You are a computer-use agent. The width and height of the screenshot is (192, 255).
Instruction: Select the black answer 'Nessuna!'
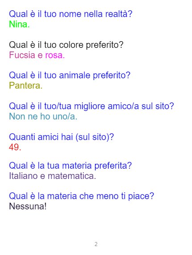pos(28,206)
